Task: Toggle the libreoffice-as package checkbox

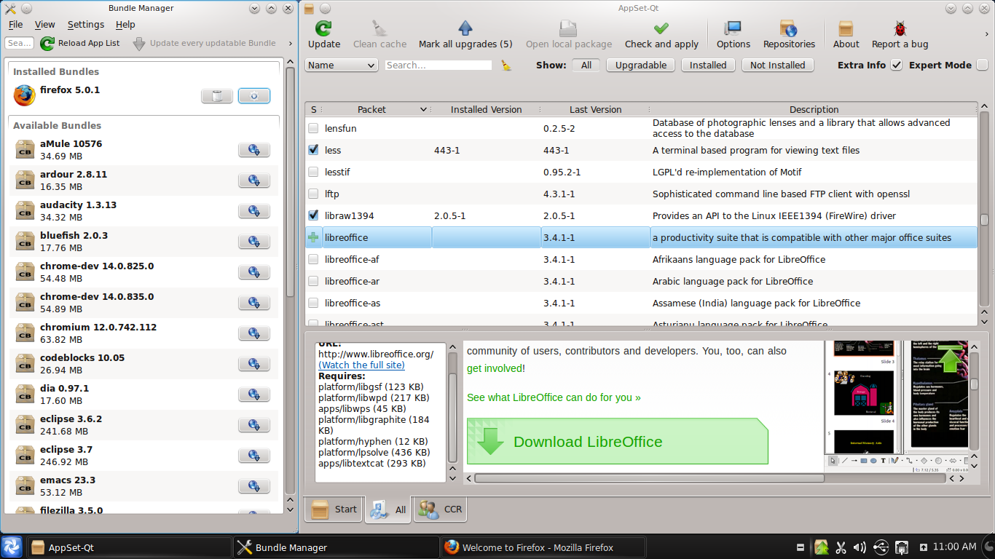Action: coord(313,303)
